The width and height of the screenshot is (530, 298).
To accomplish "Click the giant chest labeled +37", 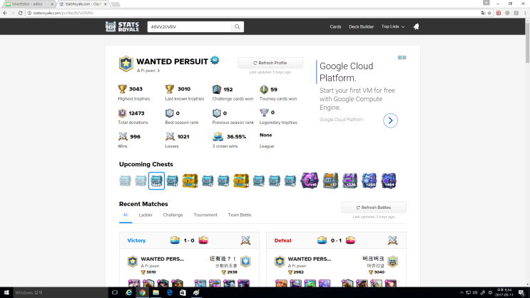I will tap(330, 180).
